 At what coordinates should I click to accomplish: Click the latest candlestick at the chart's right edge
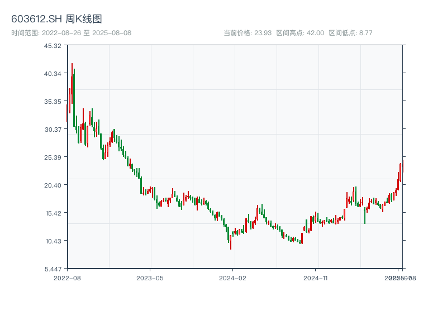pos(402,166)
